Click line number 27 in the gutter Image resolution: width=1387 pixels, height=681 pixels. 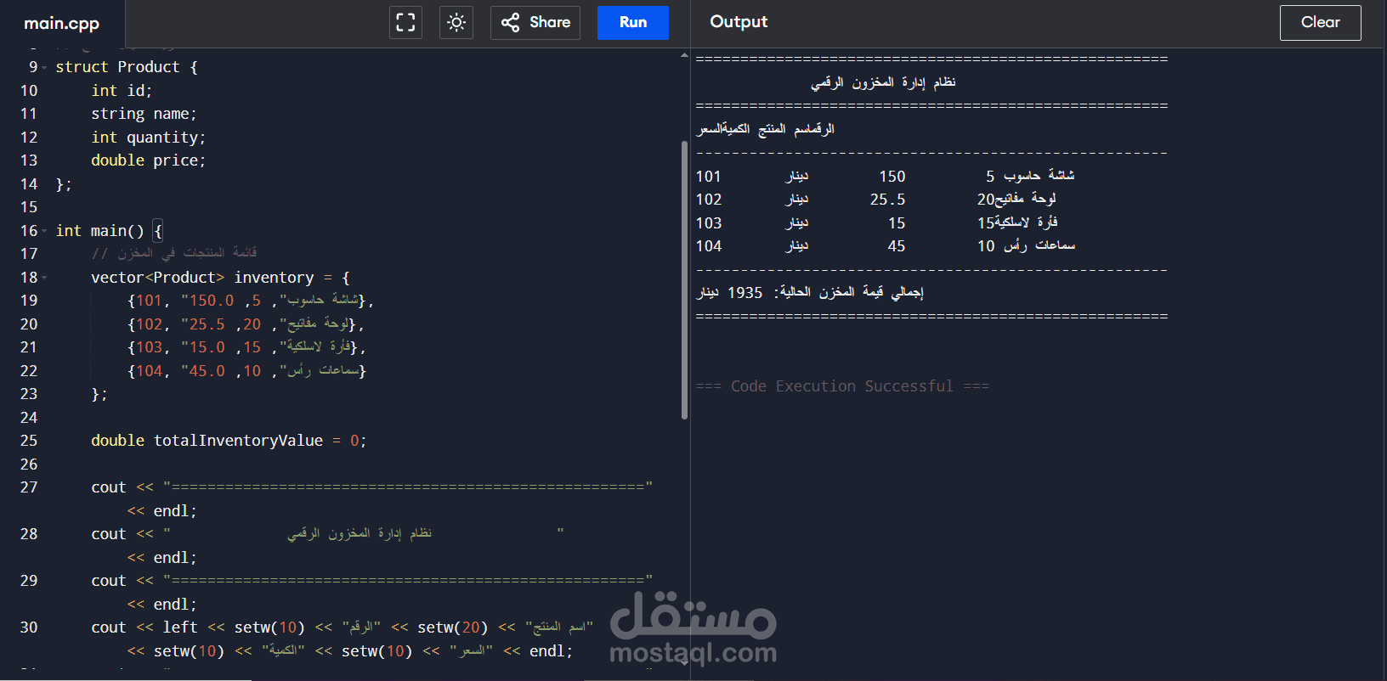pos(29,487)
